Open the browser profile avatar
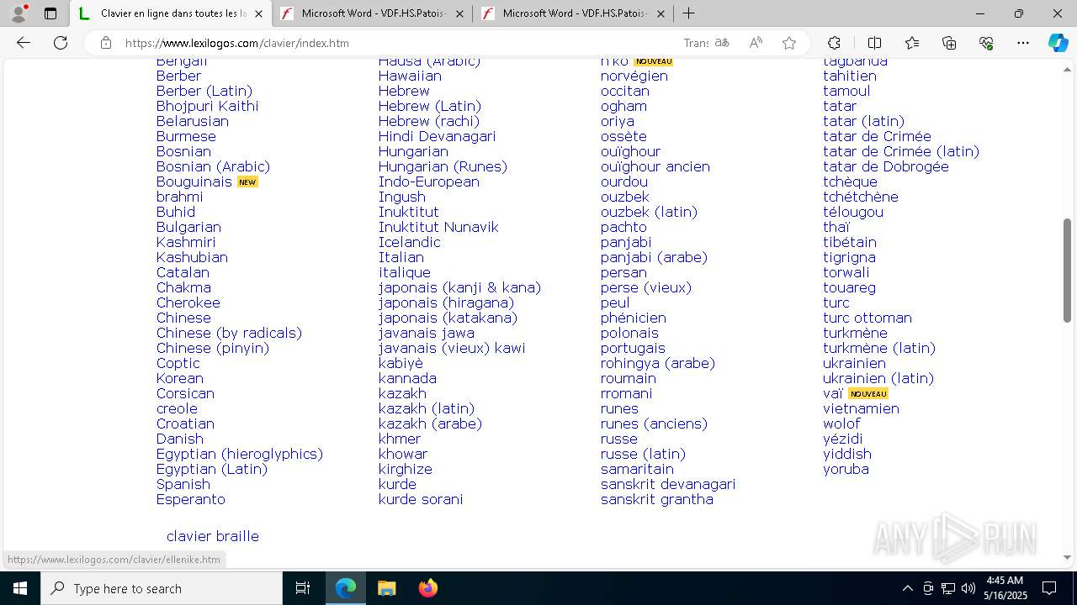The width and height of the screenshot is (1077, 605). coord(19,13)
